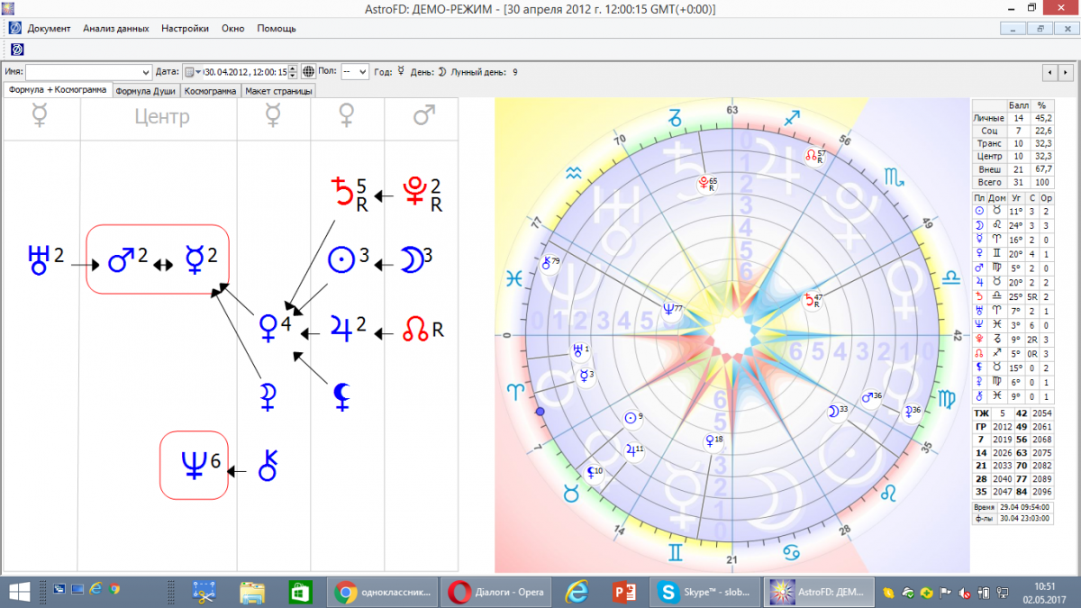Click the scroll-left arrow button at top right
The height and width of the screenshot is (608, 1081).
pyautogui.click(x=1049, y=72)
